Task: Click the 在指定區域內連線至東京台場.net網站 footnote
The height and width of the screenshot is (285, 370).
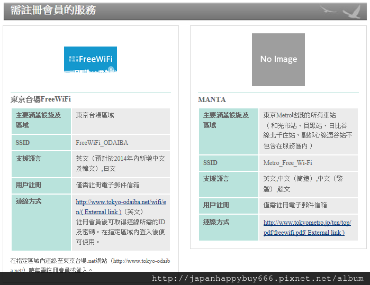Action: click(90, 265)
